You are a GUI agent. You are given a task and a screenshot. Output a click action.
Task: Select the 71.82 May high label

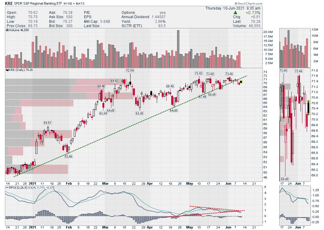(199, 73)
